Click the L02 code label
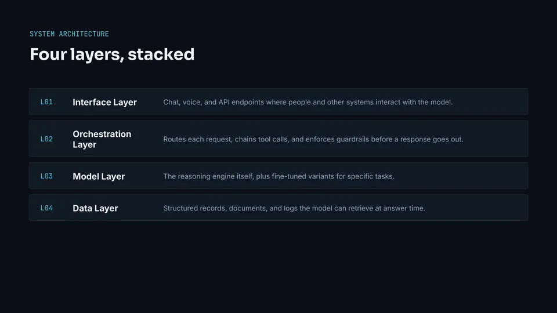 point(46,139)
